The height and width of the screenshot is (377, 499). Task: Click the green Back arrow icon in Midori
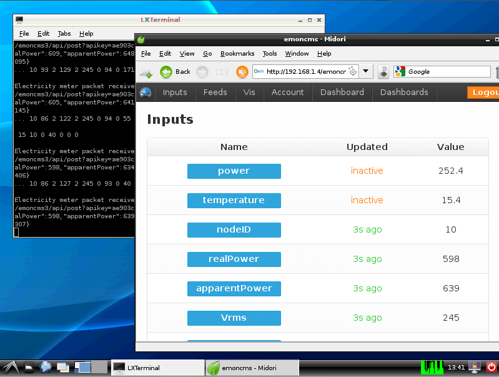(166, 72)
